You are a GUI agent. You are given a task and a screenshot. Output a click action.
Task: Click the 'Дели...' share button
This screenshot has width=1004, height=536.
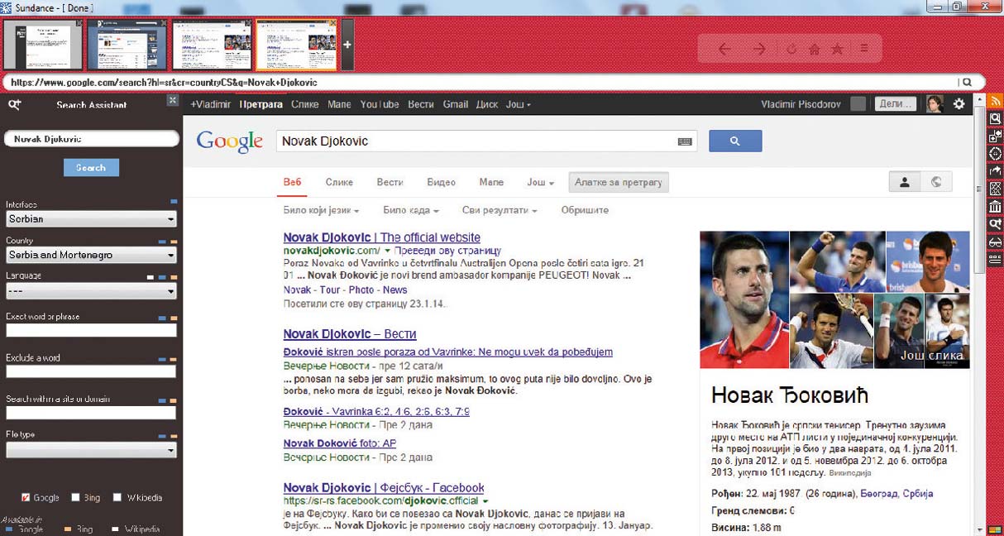point(896,104)
